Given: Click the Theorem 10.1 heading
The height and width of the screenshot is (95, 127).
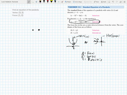Looking at the screenshot, I should click(89, 7).
